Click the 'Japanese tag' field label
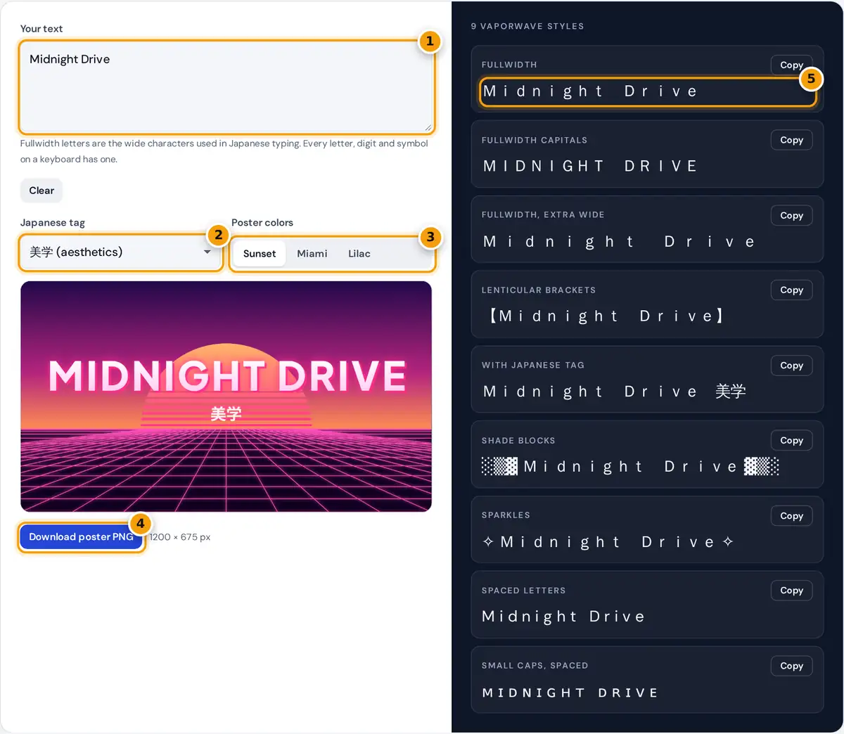Viewport: 844px width, 734px height. pyautogui.click(x=53, y=223)
